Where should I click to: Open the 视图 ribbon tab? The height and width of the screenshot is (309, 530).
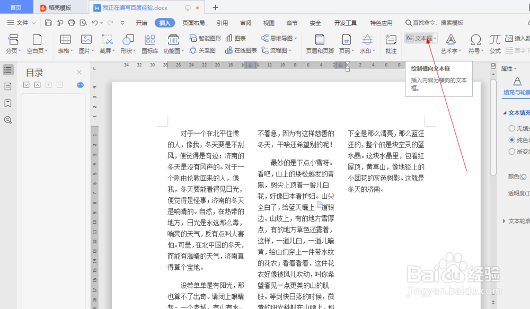point(269,23)
